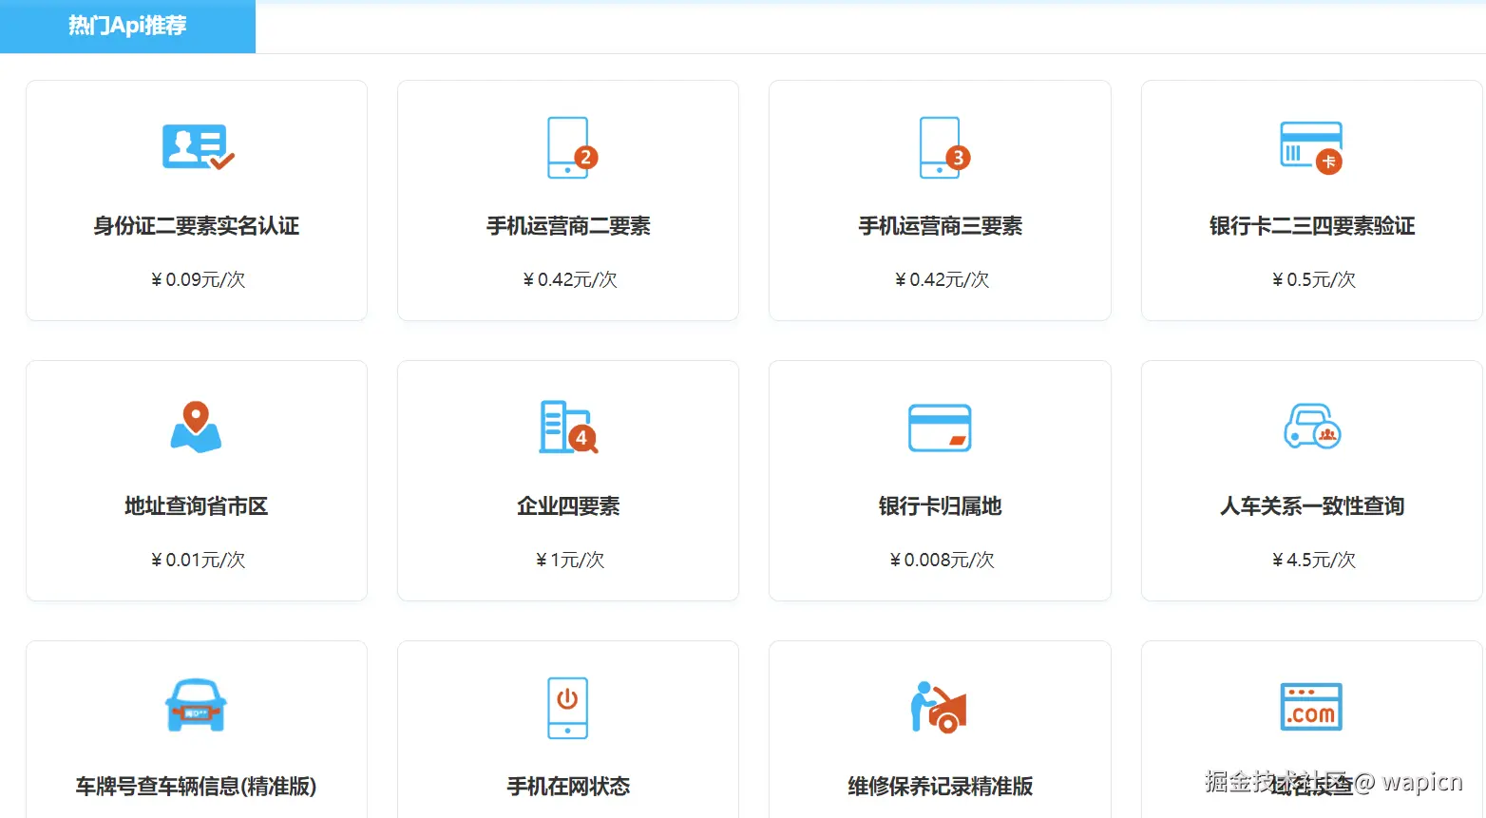The height and width of the screenshot is (818, 1486).
Task: Click the ¥0.008元/次 price label
Action: pos(940,560)
